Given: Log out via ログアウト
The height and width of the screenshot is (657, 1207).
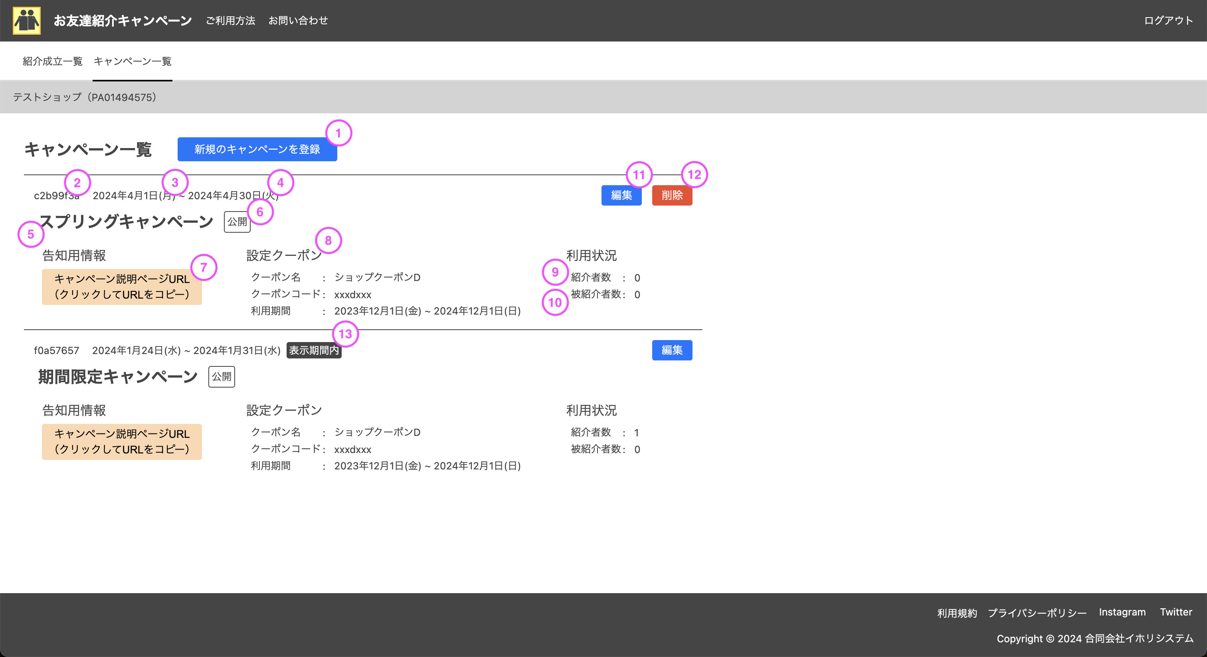Looking at the screenshot, I should click(1167, 20).
